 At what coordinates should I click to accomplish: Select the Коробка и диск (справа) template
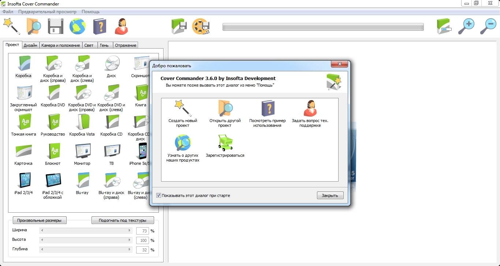click(x=53, y=69)
